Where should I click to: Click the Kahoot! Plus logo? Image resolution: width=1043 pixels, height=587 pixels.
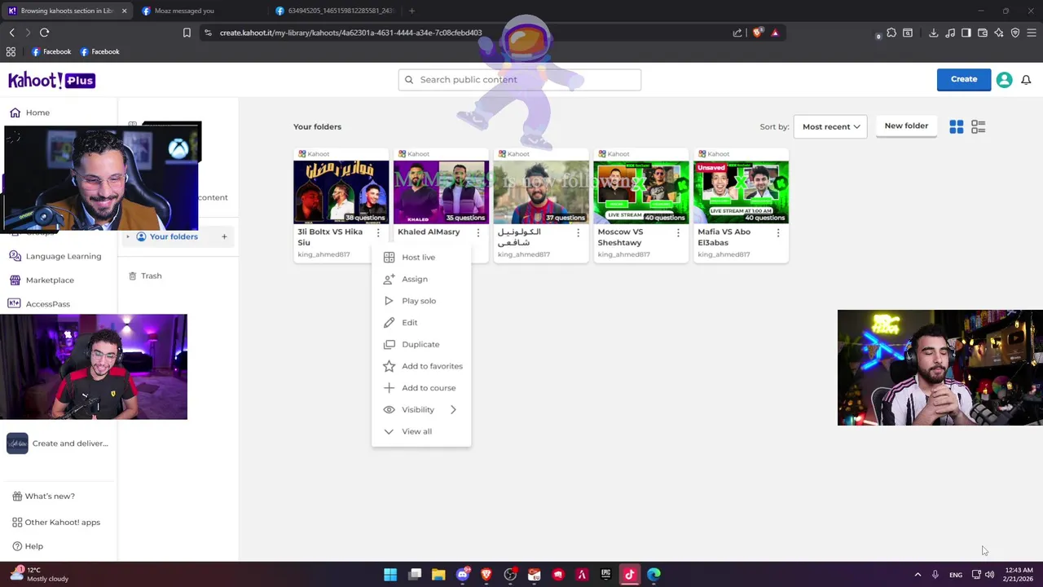pyautogui.click(x=51, y=80)
